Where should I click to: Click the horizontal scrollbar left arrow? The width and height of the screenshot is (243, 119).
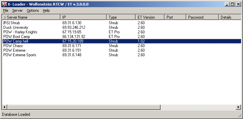[4, 107]
